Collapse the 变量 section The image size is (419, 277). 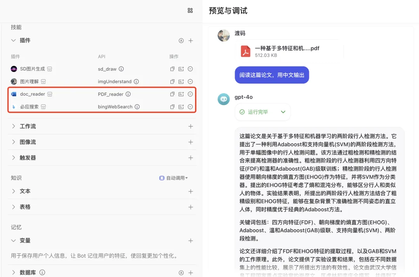(13, 240)
